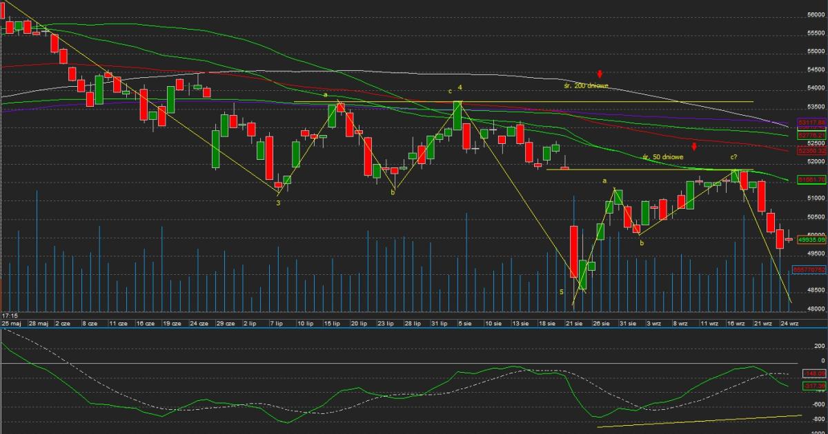Select wave label '3' at the July low
The width and height of the screenshot is (828, 434).
click(x=278, y=203)
